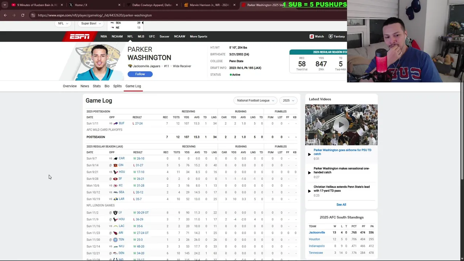Open the Bio player tab

click(107, 86)
